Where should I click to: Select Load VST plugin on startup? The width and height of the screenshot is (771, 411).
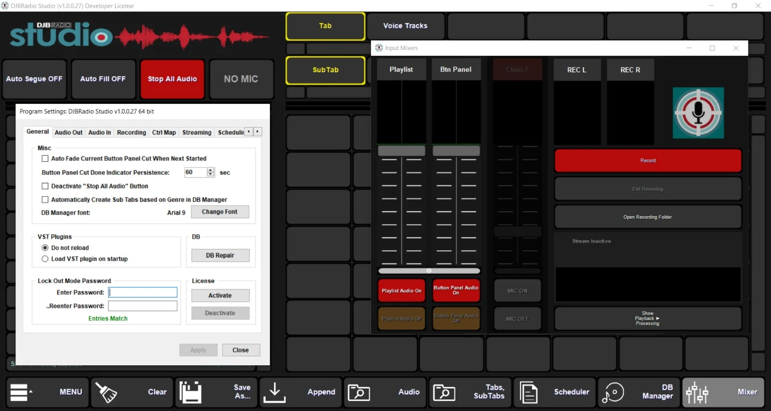tap(45, 259)
